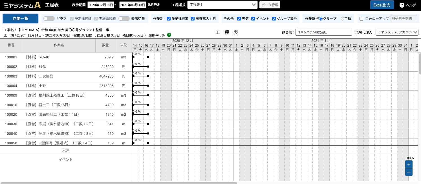This screenshot has height=184, width=421.
Task: Toggle the グラフ switch
Action: (x=49, y=19)
